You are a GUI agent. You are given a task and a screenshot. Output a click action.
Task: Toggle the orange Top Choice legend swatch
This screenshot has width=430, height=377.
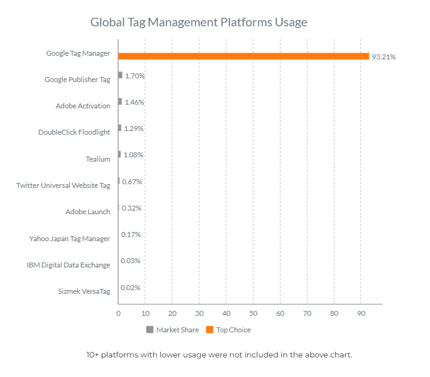click(209, 329)
